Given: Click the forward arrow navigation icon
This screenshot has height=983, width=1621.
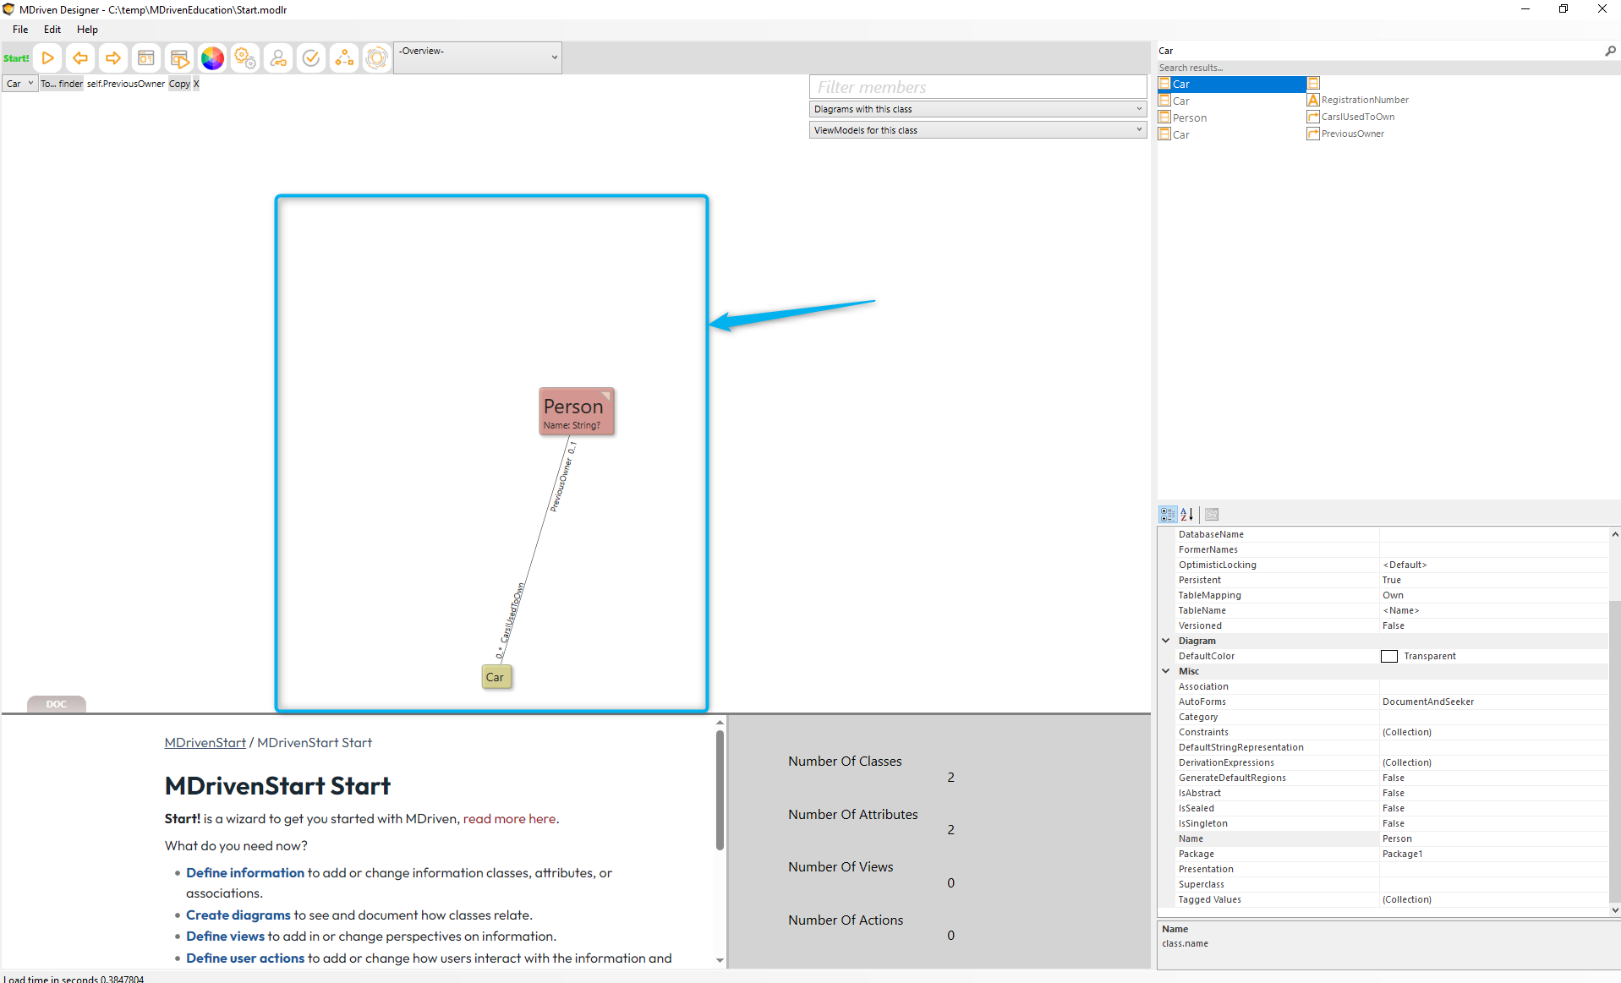Looking at the screenshot, I should click(x=112, y=58).
